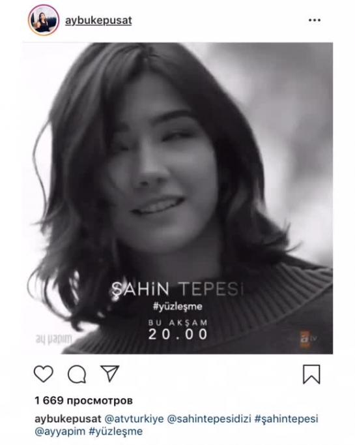Screen dimensions: 355x445
Task: Open the aybukepusat profile picture story
Action: [x=44, y=20]
